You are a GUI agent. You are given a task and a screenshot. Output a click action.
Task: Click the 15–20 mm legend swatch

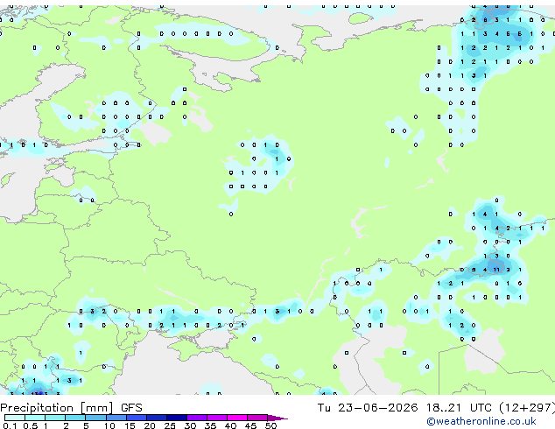click(137, 418)
